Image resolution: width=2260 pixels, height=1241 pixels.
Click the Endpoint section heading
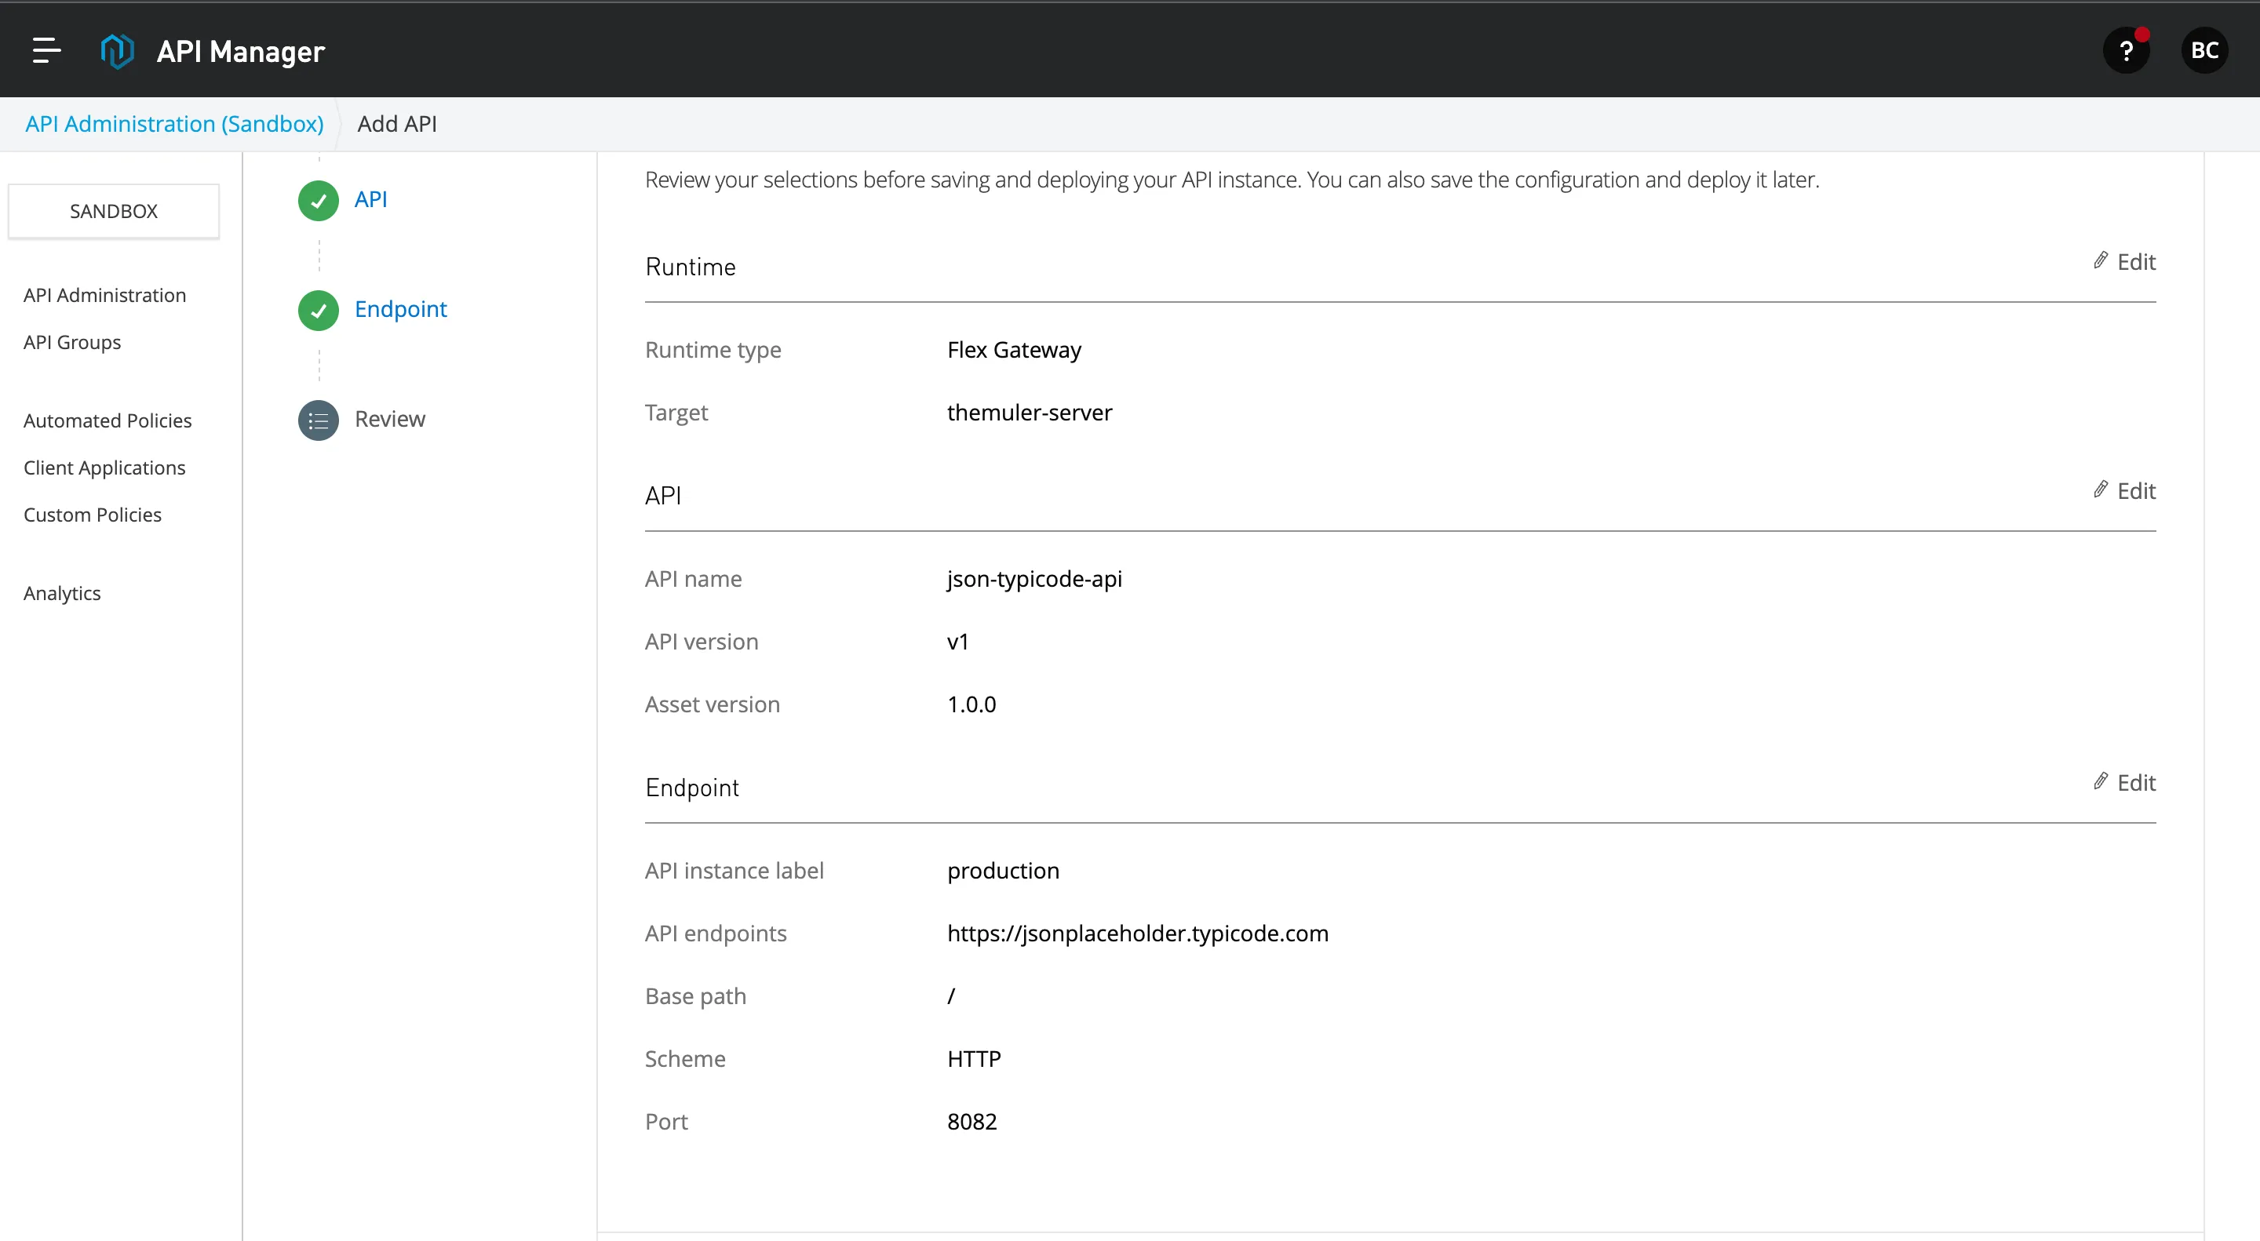691,788
